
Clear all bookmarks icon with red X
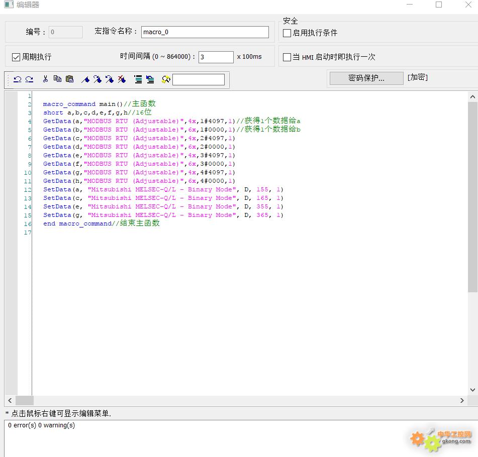(122, 79)
